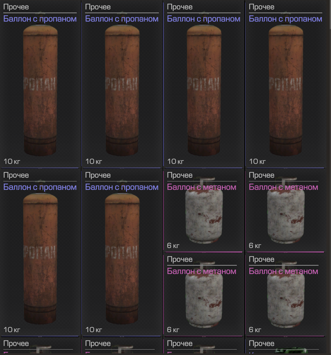Select lower-left methane tank item

click(204, 294)
